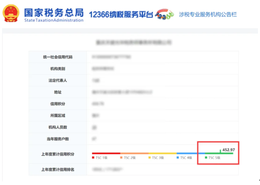
Task: Open the 国家税务总局 title link
Action: click(x=54, y=13)
